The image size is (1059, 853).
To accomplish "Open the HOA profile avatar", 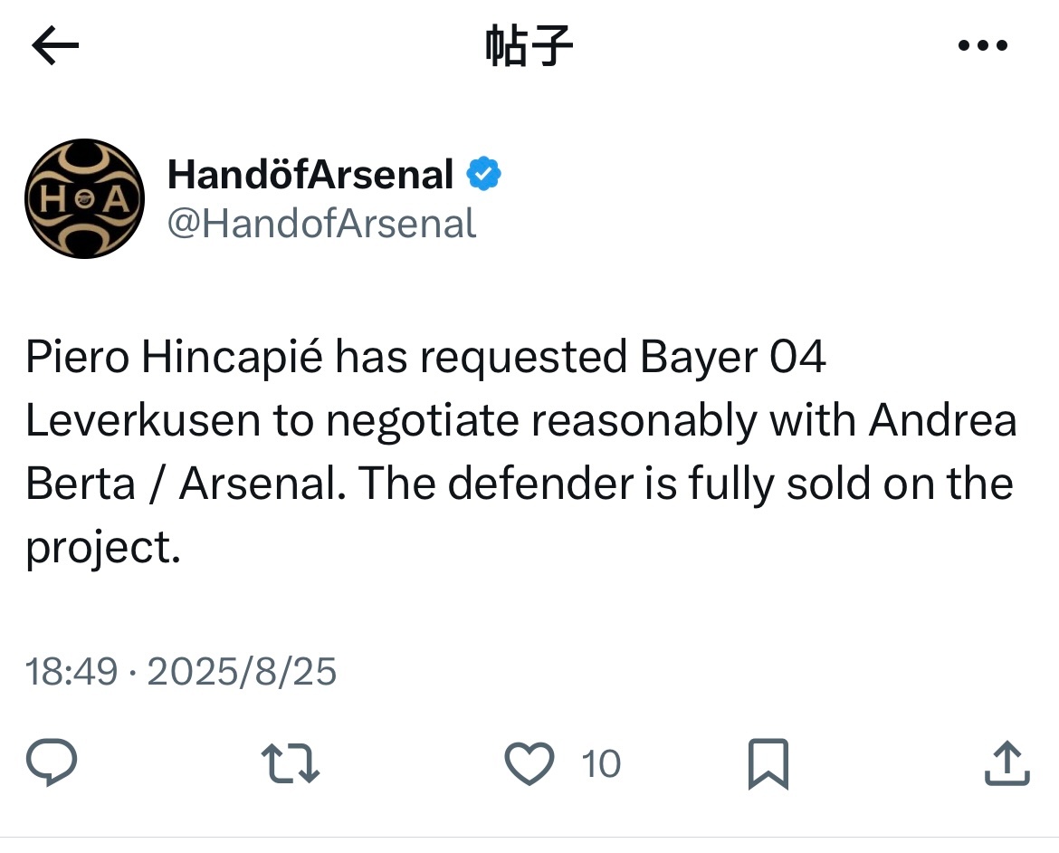I will (x=84, y=198).
